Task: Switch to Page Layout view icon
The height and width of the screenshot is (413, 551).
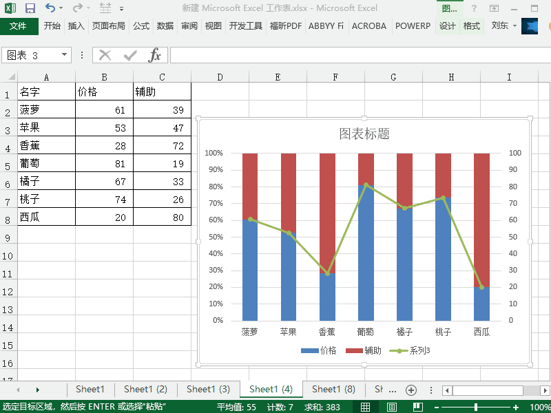Action: [392, 407]
